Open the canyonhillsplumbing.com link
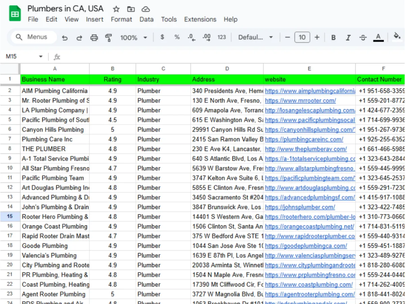 (310, 130)
